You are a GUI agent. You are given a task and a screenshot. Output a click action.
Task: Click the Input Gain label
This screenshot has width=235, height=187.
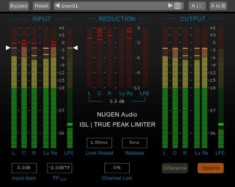click(24, 178)
